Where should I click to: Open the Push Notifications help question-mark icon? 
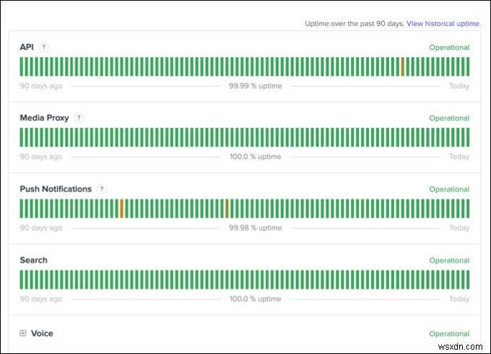(x=102, y=189)
